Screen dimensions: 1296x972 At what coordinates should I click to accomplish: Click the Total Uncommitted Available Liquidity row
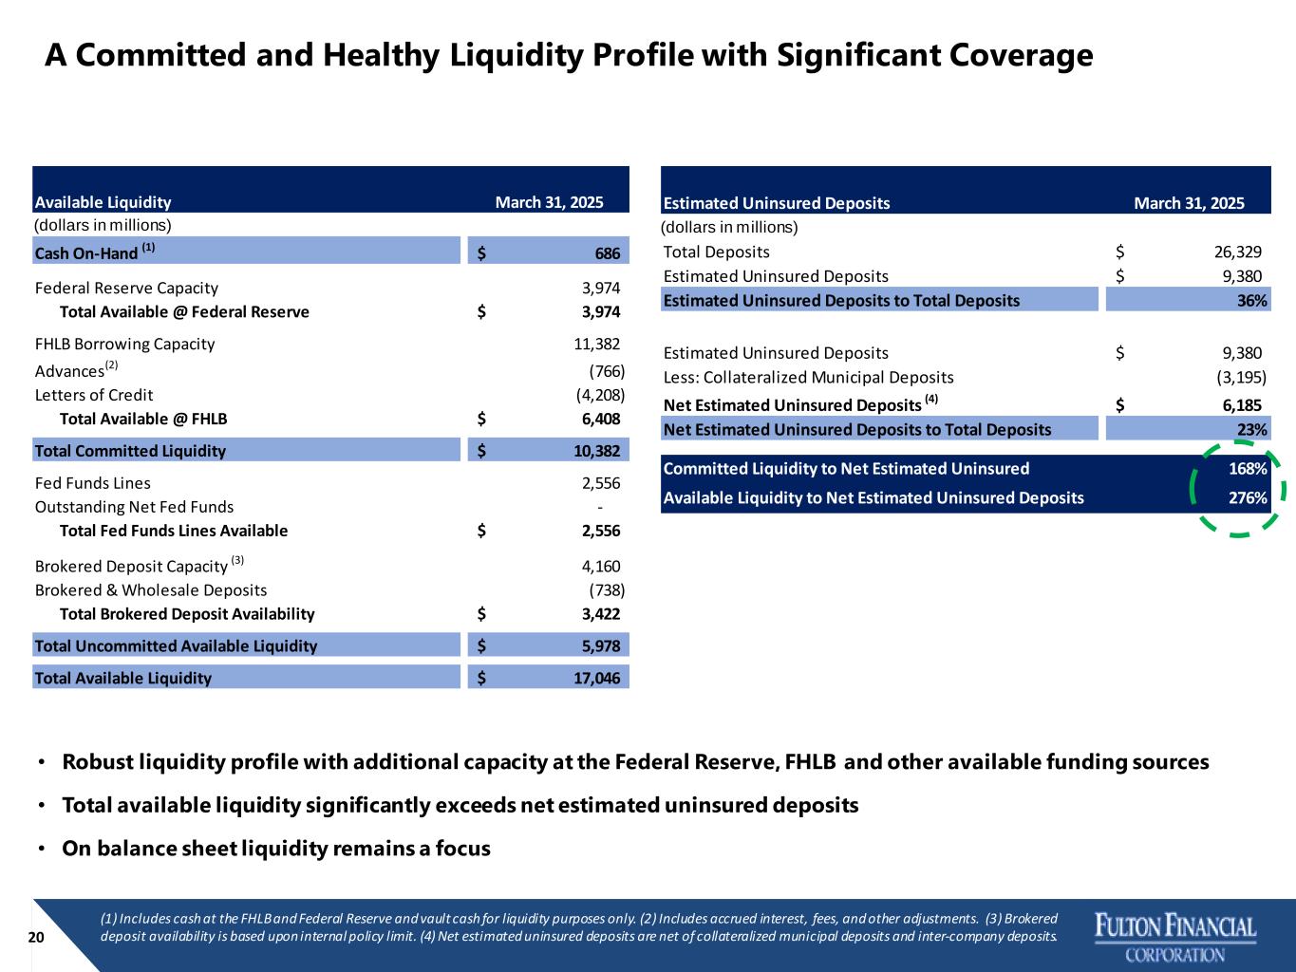176,646
